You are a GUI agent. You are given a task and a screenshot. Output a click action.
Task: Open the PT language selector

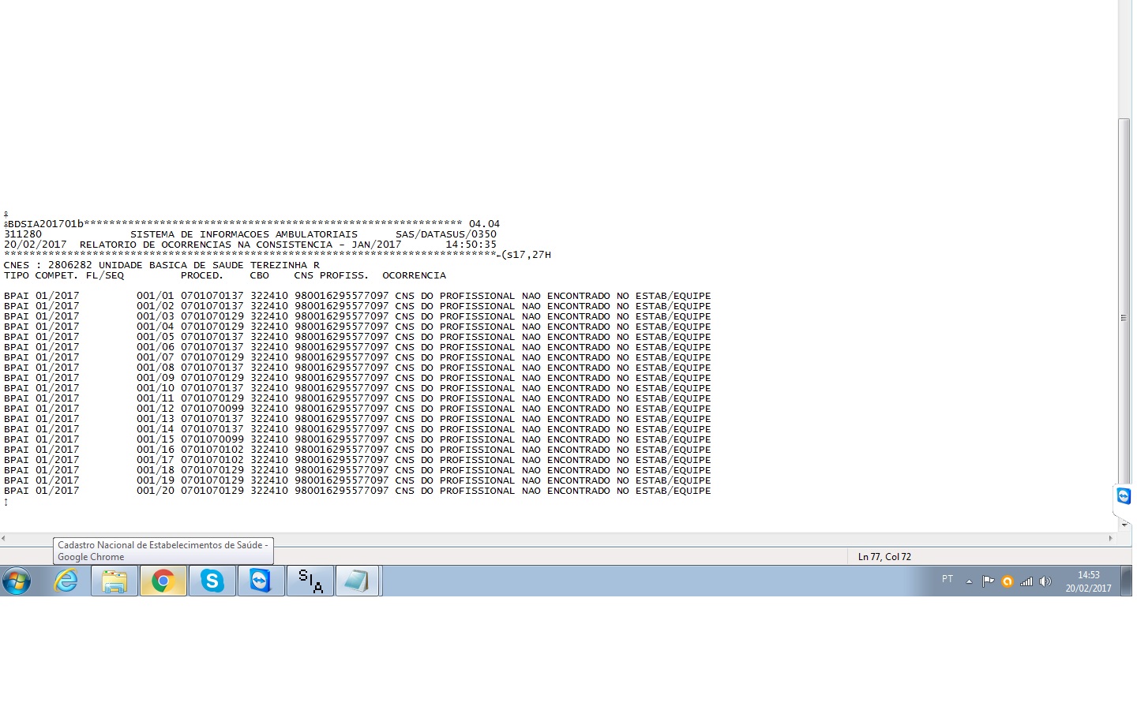click(x=947, y=579)
